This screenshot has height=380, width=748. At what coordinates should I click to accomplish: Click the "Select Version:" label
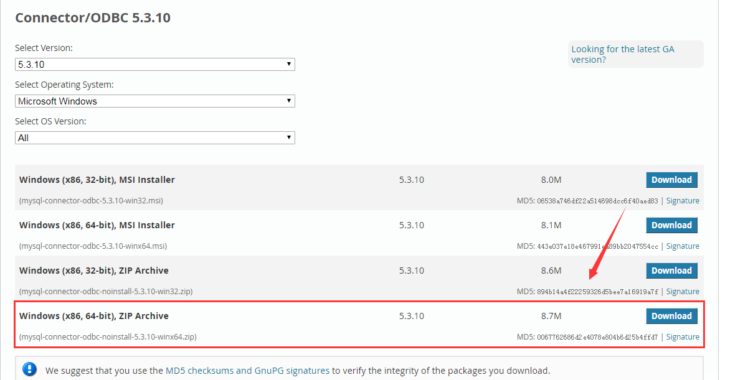[x=44, y=48]
